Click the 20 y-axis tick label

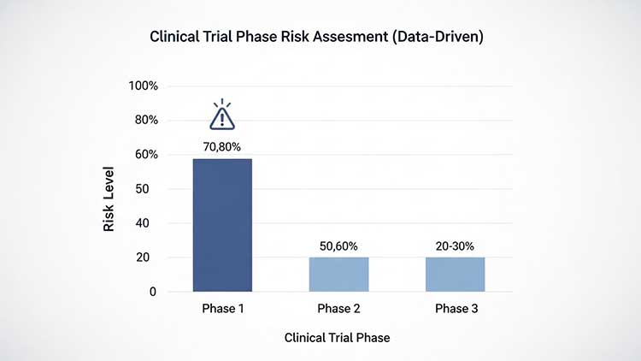(150, 257)
